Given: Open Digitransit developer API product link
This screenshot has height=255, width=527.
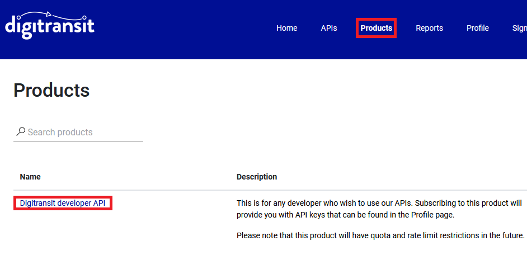Looking at the screenshot, I should pos(63,203).
